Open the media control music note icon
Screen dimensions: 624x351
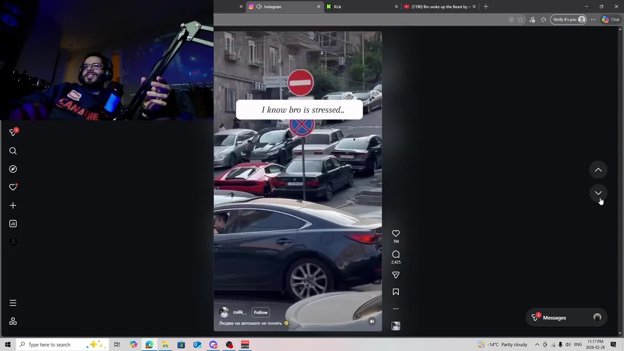coord(532,19)
